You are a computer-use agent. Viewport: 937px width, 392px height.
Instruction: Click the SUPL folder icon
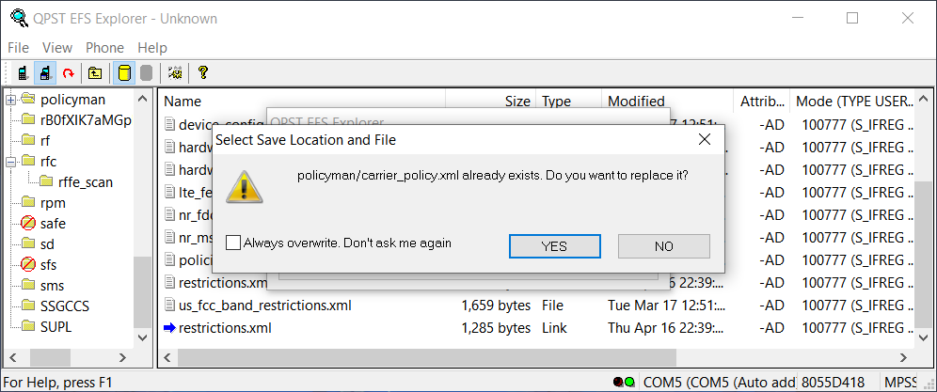tap(28, 326)
